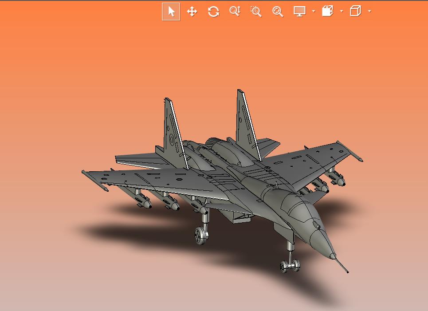Click the view orientation cube icon
428x311 pixels.
pyautogui.click(x=355, y=12)
